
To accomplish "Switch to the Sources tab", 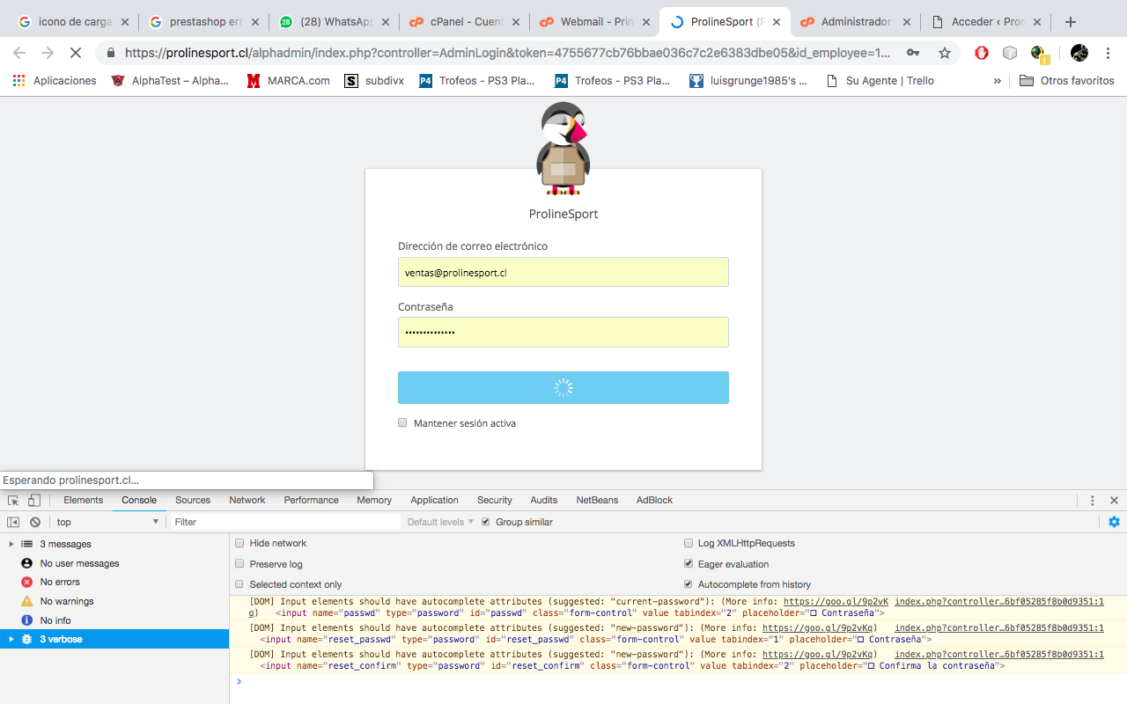I will point(193,501).
